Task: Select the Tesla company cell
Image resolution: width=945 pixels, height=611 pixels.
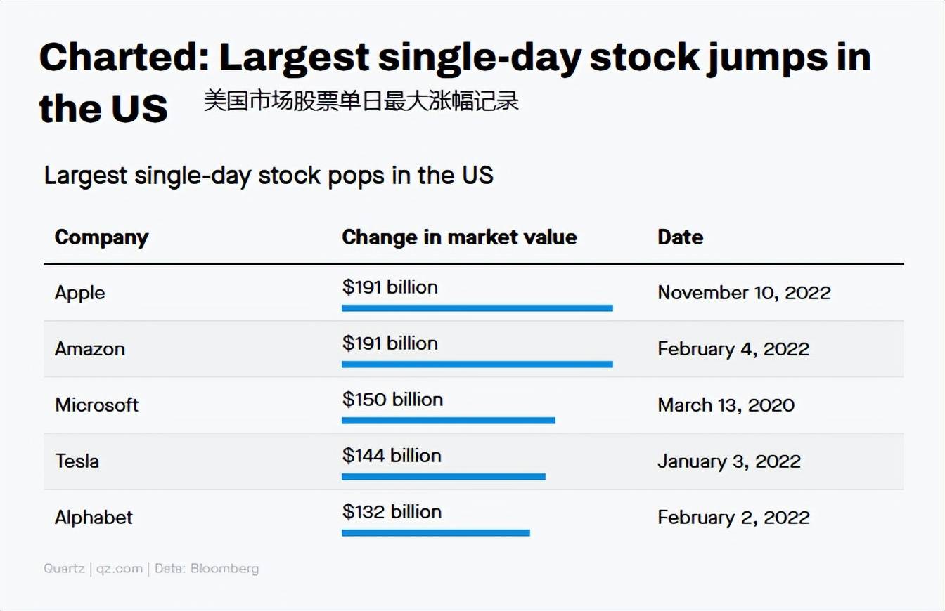Action: pyautogui.click(x=77, y=461)
